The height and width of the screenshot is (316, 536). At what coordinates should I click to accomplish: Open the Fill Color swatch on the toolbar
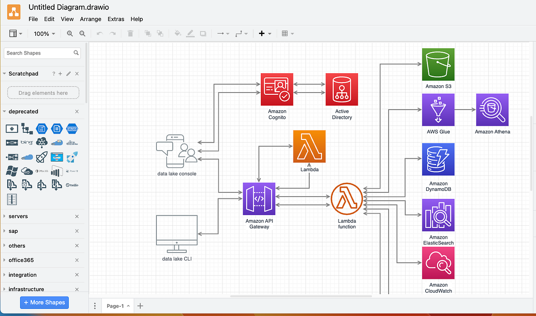(x=178, y=33)
